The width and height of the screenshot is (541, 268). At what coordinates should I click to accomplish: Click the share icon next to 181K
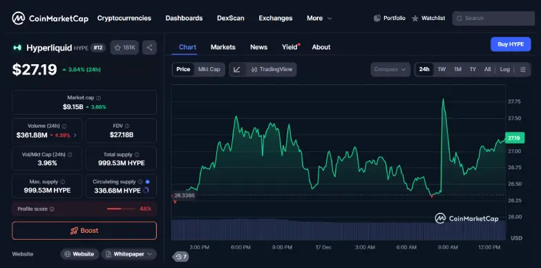[149, 48]
